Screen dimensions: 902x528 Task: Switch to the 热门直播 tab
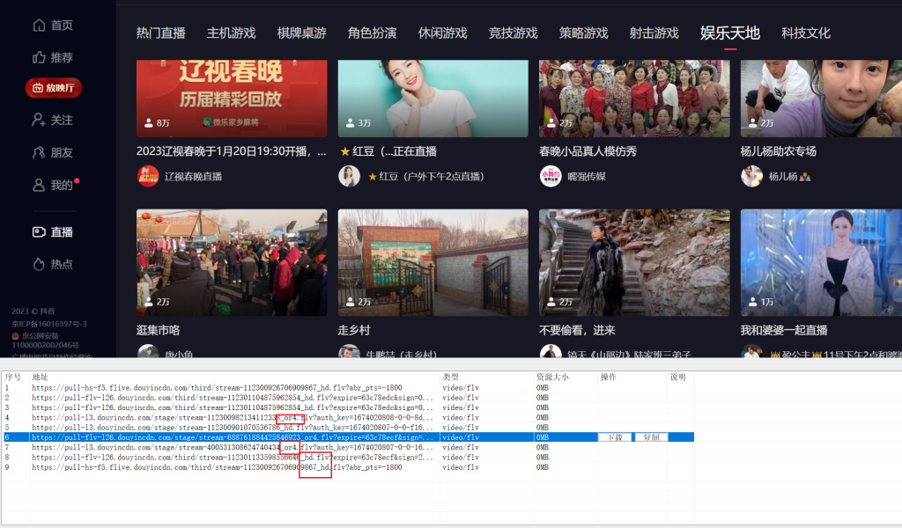click(x=161, y=33)
